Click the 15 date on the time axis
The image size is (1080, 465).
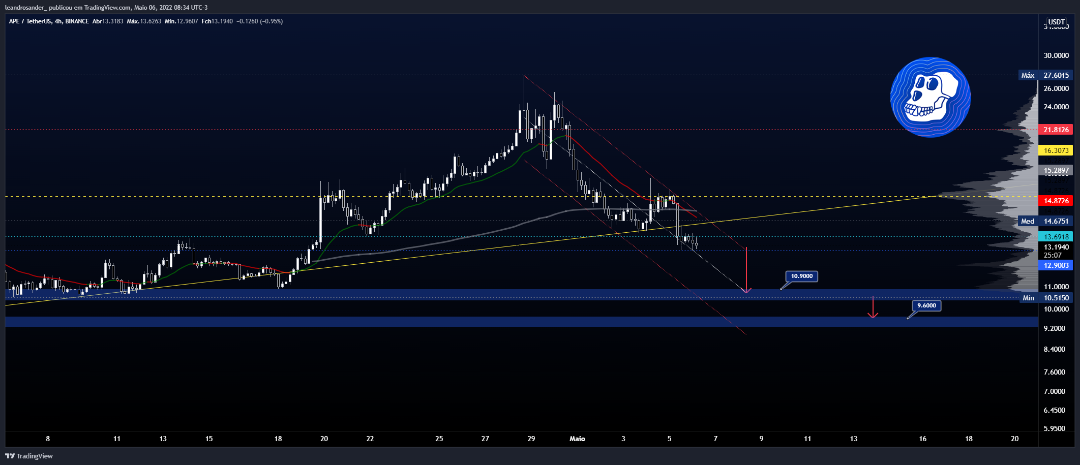tap(209, 439)
